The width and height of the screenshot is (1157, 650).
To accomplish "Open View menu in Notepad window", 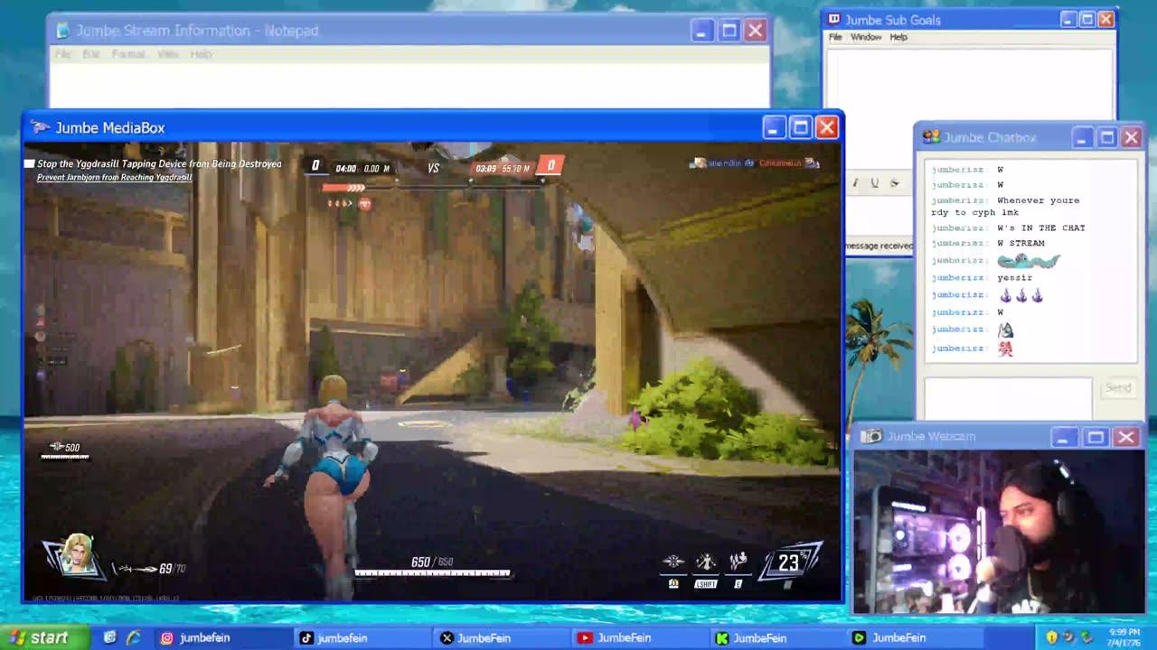I will [x=168, y=54].
